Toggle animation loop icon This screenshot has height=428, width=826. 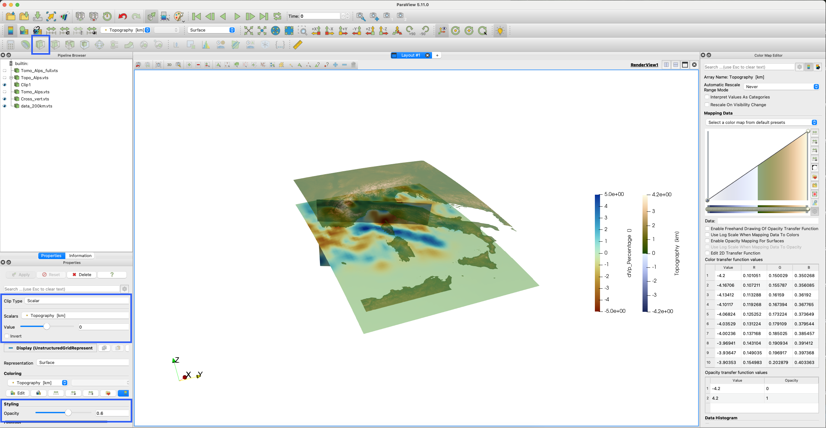pyautogui.click(x=277, y=16)
